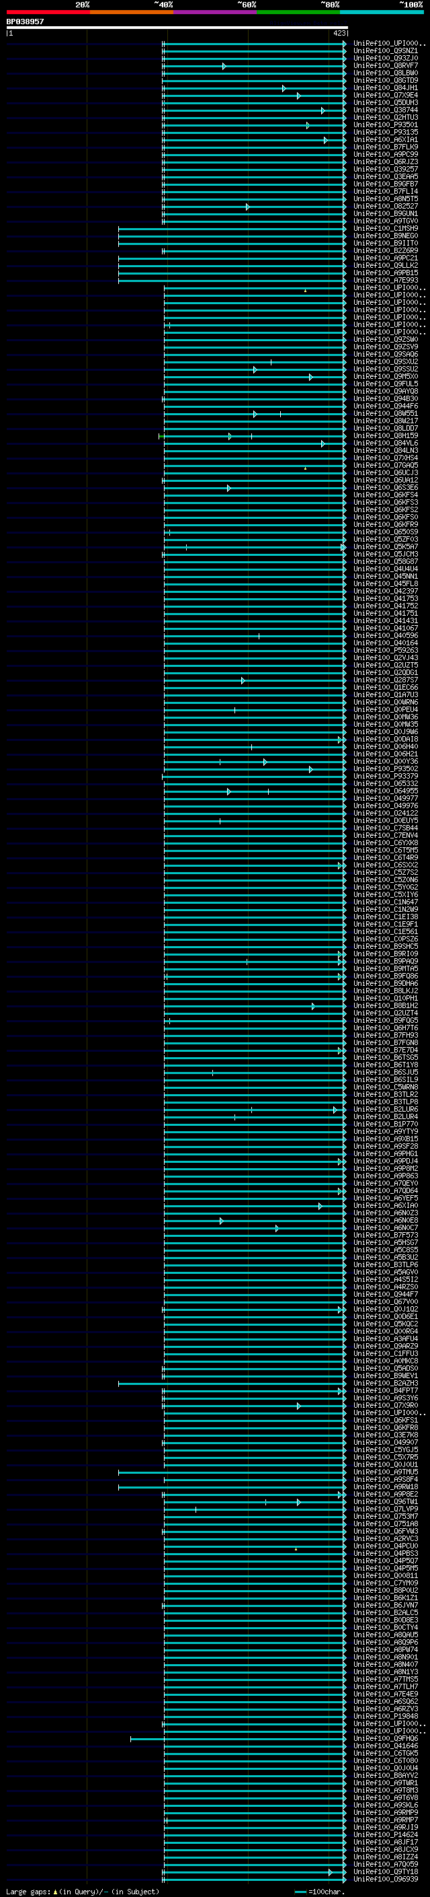Image resolution: width=430 pixels, height=1897 pixels.
Task: Click hit label UniRef100_A6XIA0
Action: tap(386, 1207)
